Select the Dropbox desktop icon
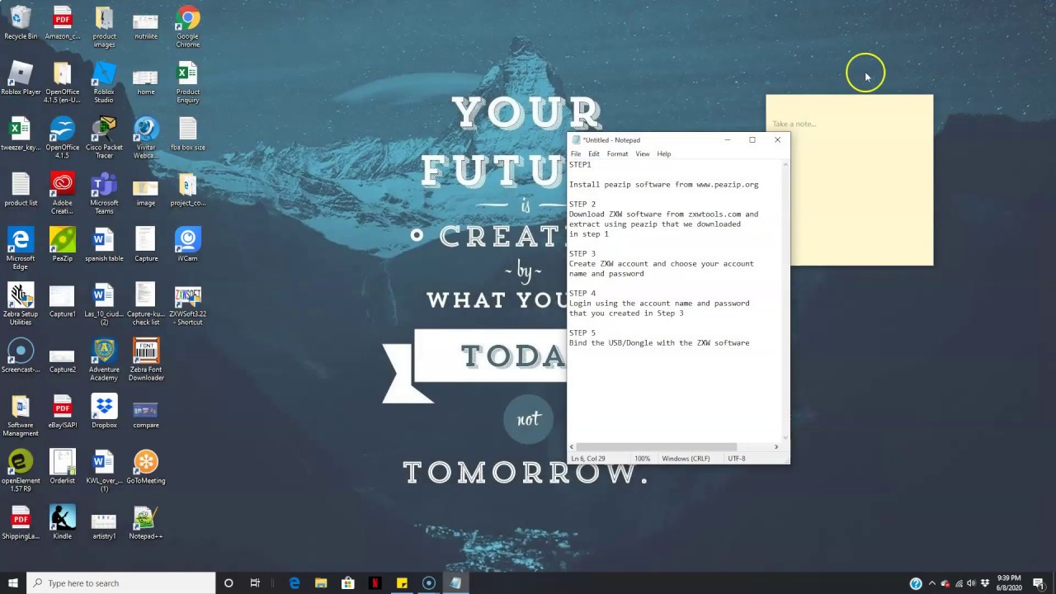This screenshot has width=1056, height=594. 104,411
